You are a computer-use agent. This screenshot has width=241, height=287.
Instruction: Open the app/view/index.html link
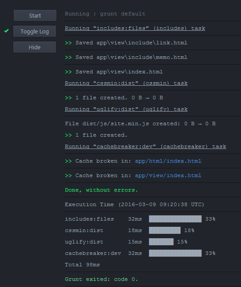click(x=168, y=175)
